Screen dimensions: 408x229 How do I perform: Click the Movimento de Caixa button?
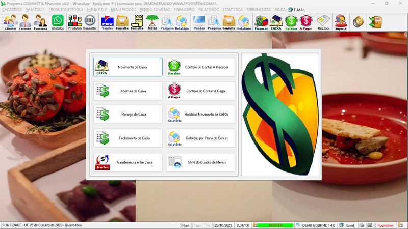(x=128, y=67)
